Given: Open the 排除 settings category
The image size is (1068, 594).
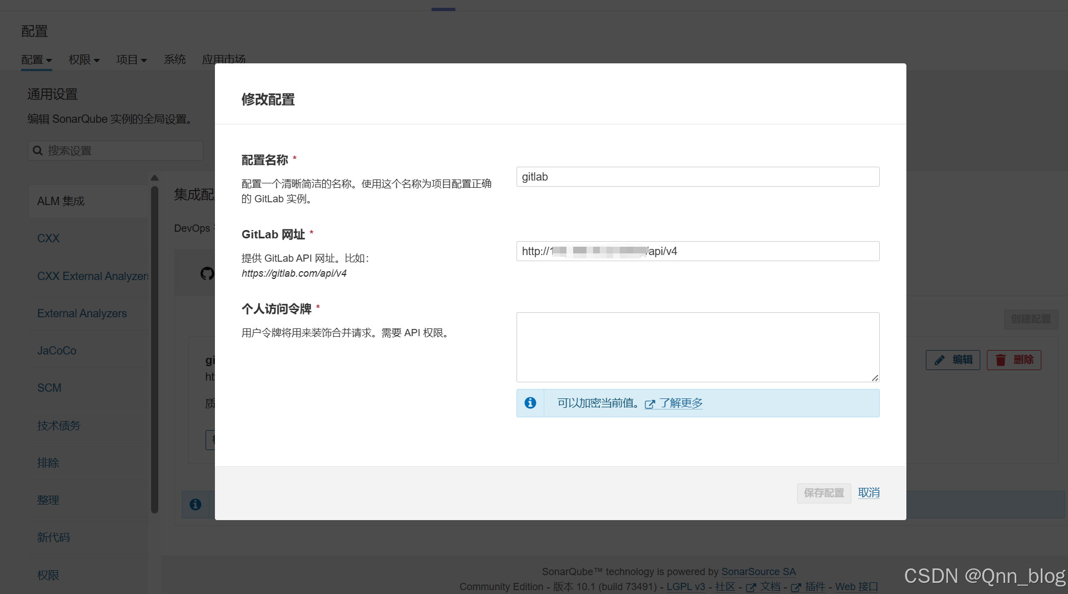Looking at the screenshot, I should pyautogui.click(x=89, y=463).
